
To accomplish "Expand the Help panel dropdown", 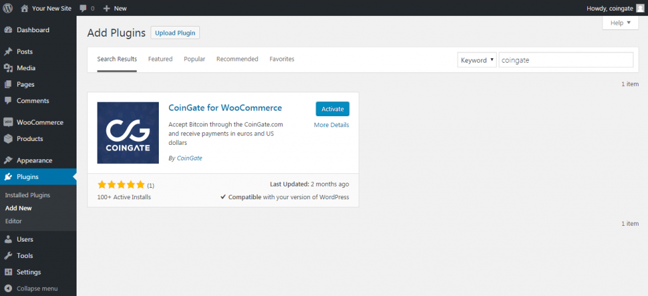I will click(621, 23).
